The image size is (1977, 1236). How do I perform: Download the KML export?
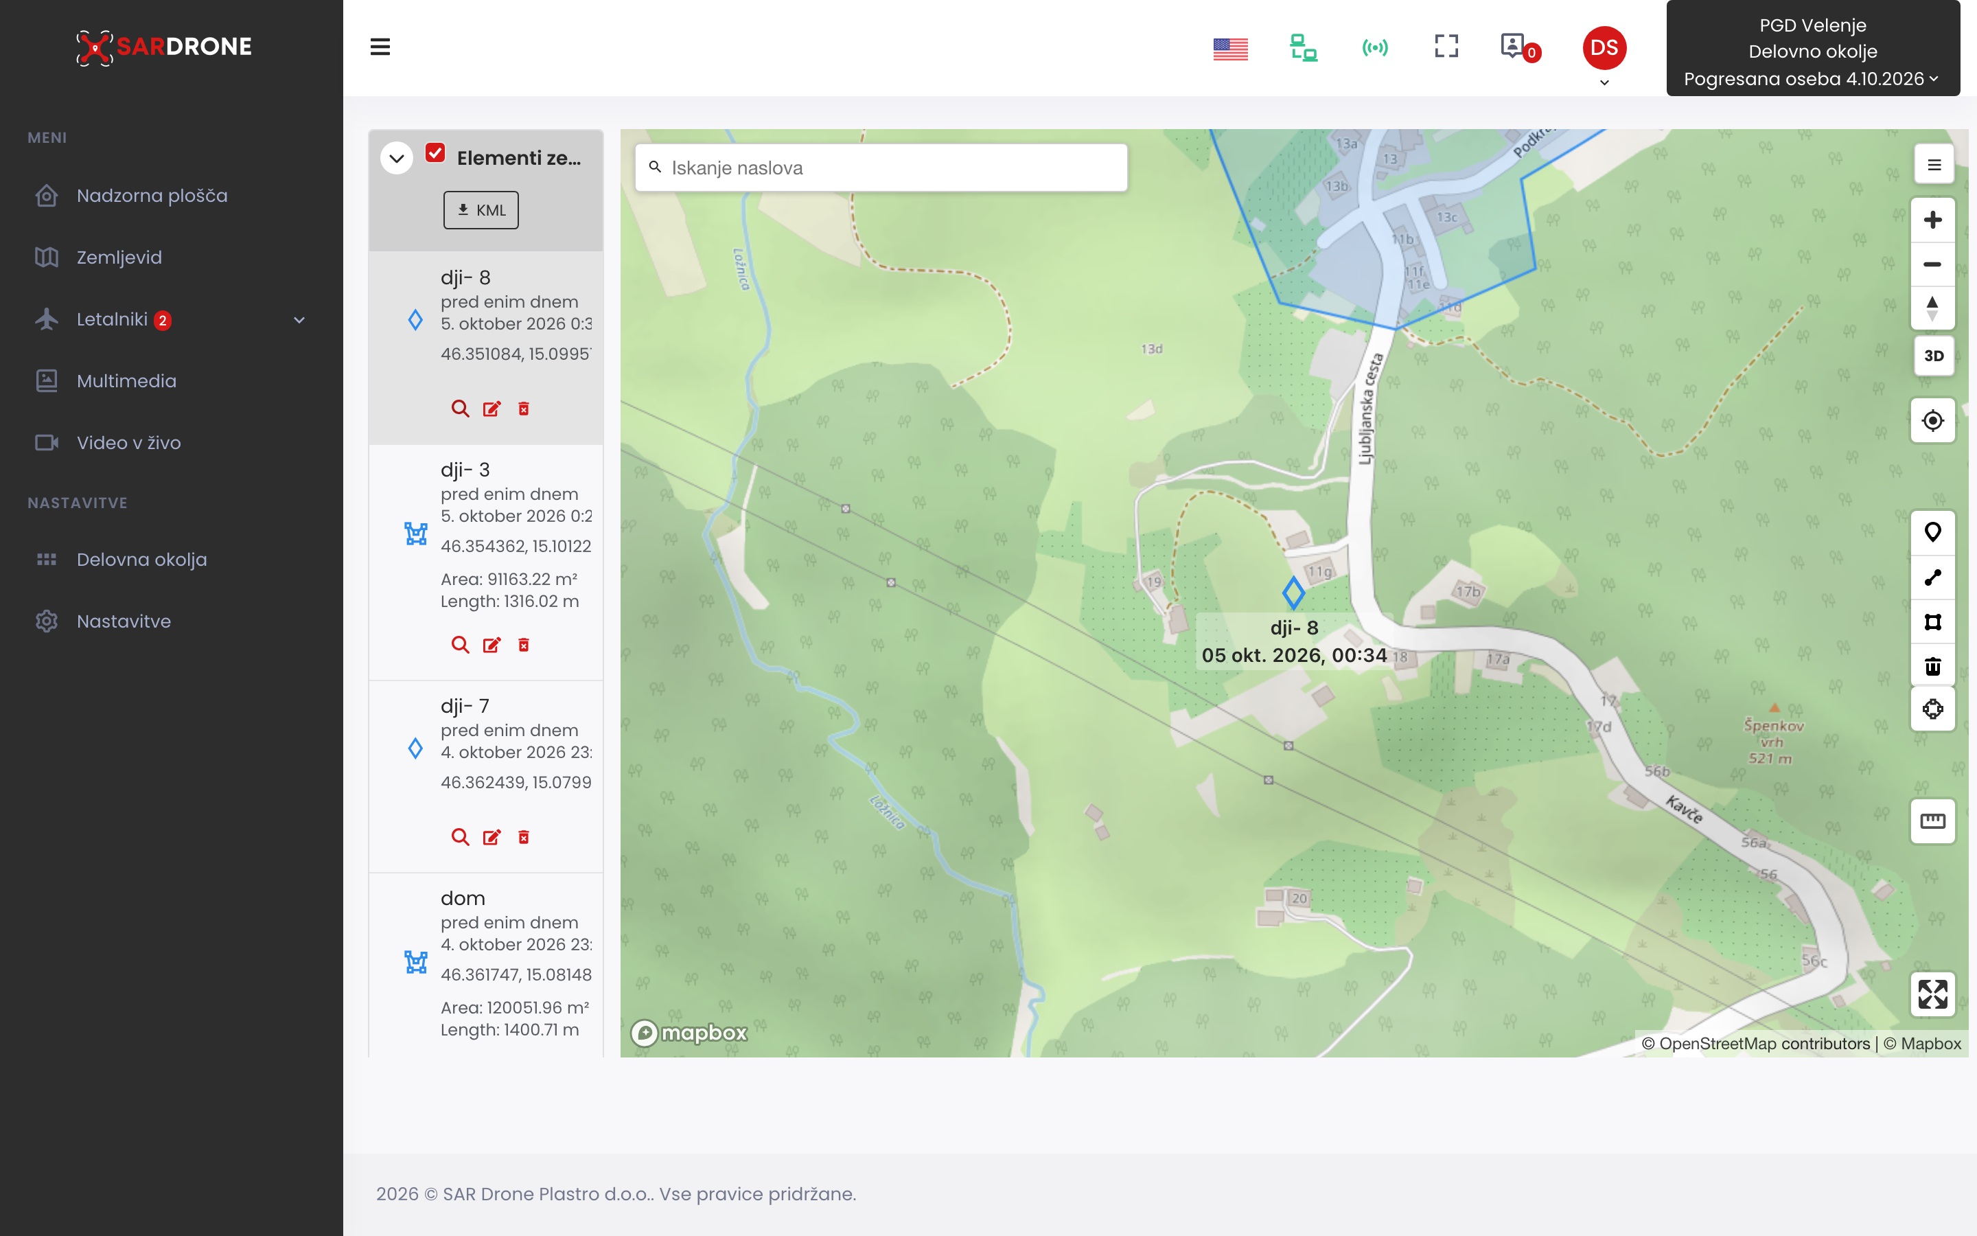click(x=481, y=210)
